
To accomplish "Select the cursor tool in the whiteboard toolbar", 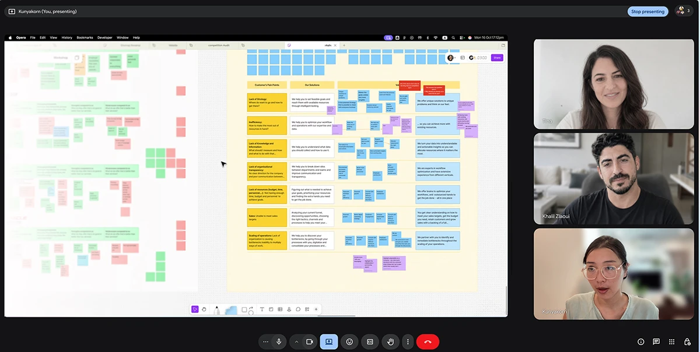I will 195,309.
